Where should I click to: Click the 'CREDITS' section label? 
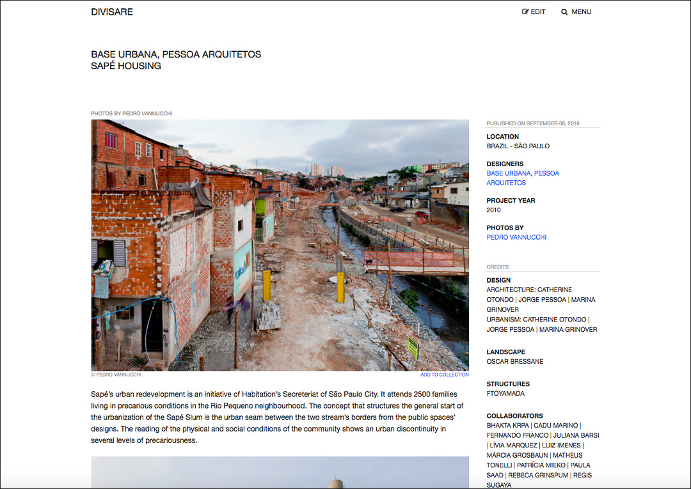(498, 267)
